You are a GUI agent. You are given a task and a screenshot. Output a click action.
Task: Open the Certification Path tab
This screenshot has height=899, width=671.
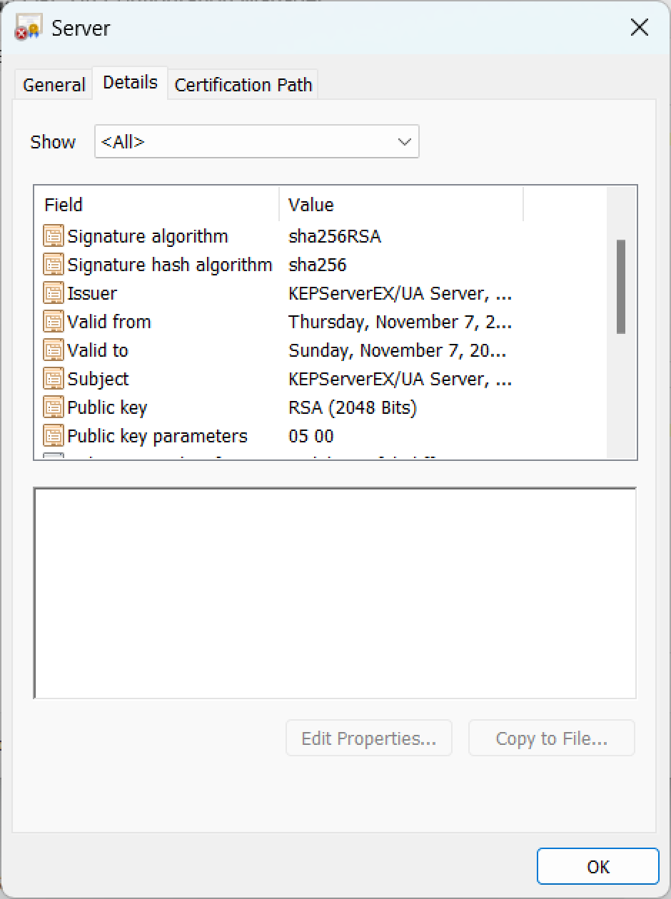pos(243,85)
